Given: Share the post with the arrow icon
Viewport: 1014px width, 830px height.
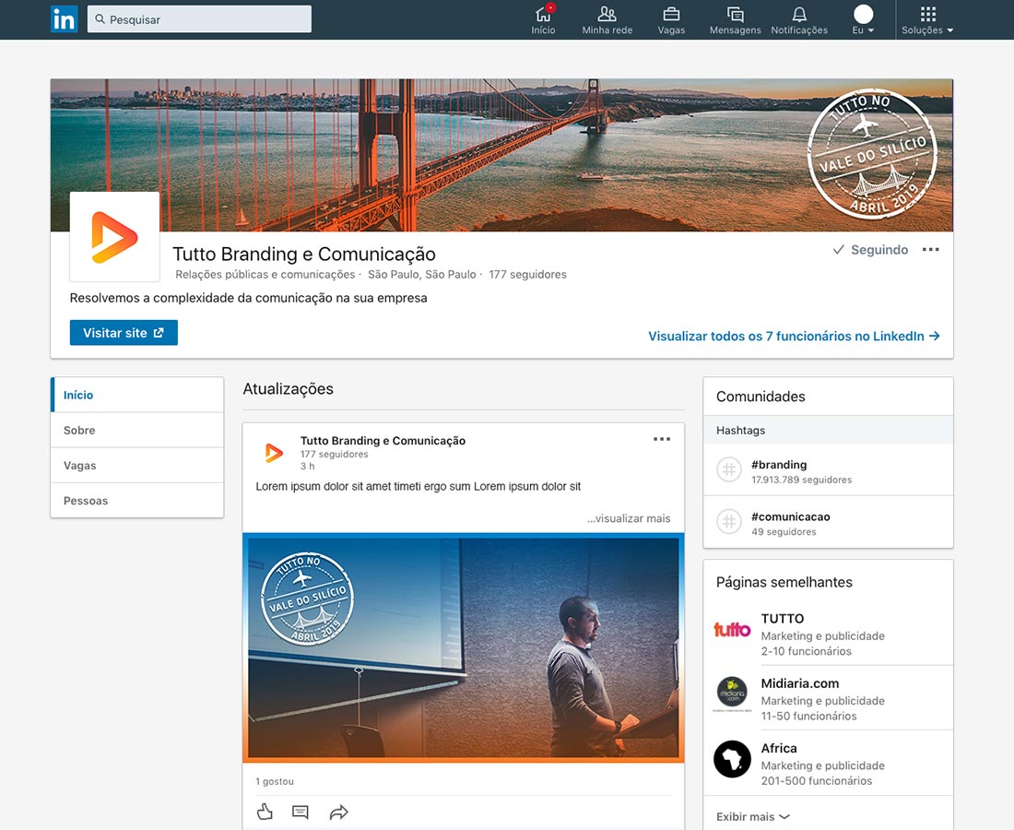Looking at the screenshot, I should pos(339,812).
